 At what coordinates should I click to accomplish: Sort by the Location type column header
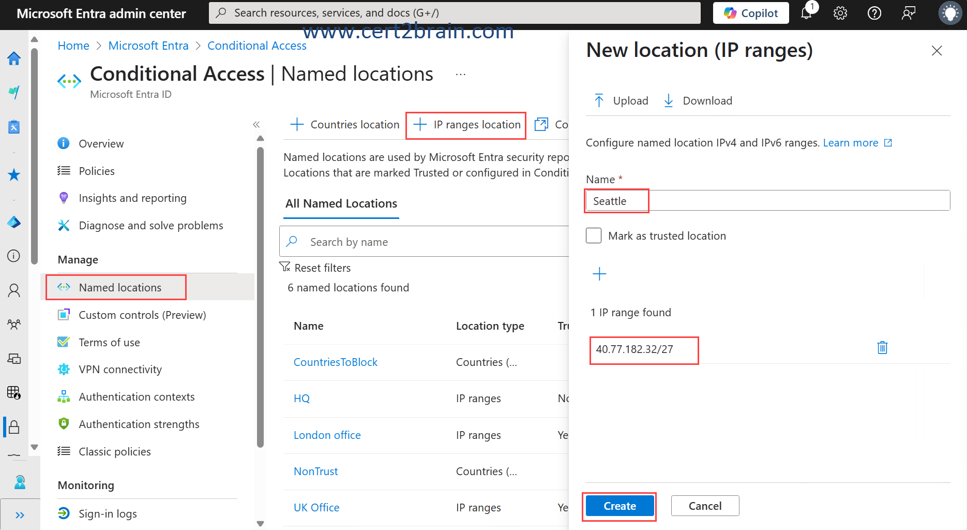[490, 326]
